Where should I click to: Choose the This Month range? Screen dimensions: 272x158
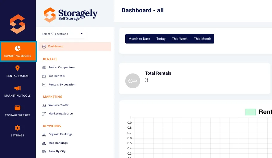click(x=202, y=39)
